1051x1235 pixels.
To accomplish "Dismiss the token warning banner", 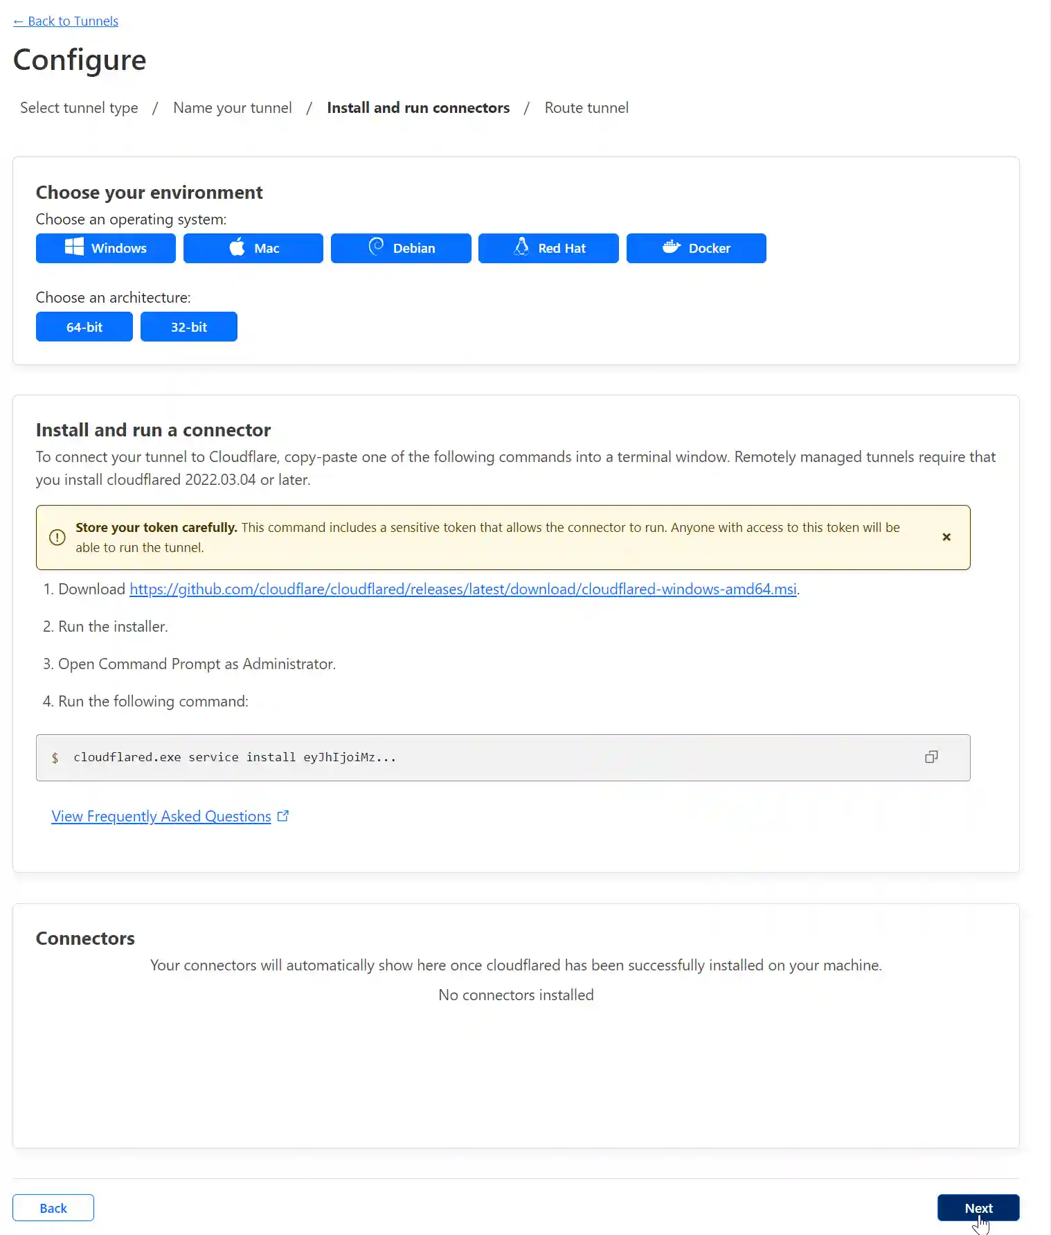I will click(946, 537).
